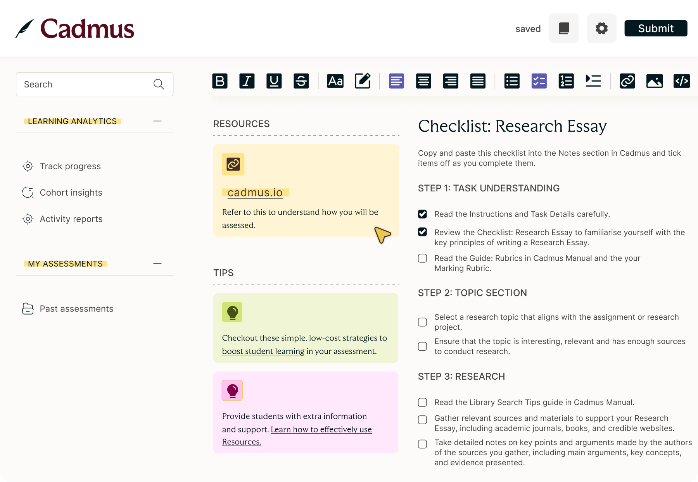Uncheck 'Read the Instructions and Task Details'

(422, 214)
